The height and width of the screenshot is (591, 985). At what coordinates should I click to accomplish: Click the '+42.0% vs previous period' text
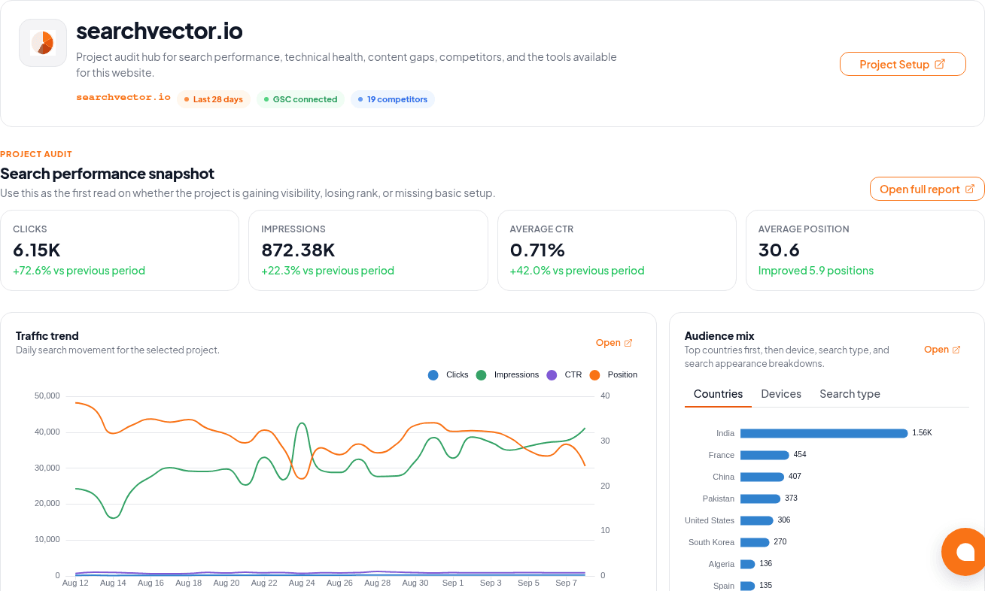point(577,271)
